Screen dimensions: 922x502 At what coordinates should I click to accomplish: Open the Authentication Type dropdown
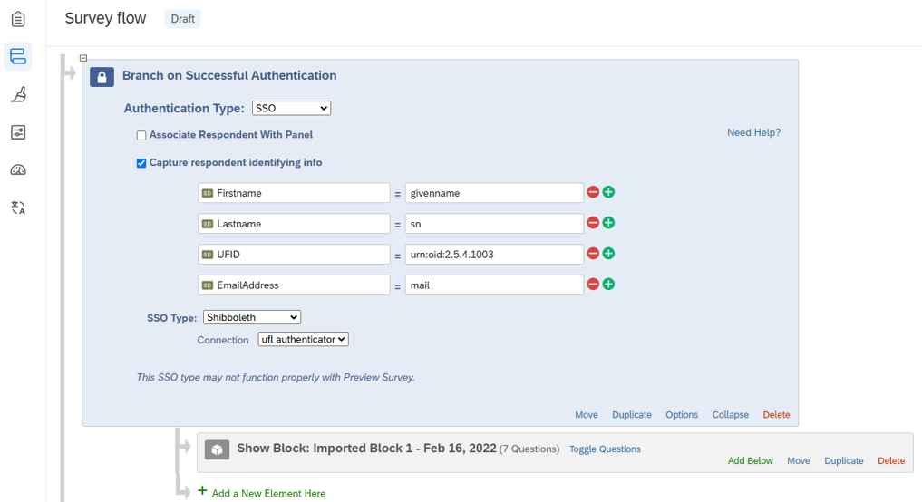point(292,108)
